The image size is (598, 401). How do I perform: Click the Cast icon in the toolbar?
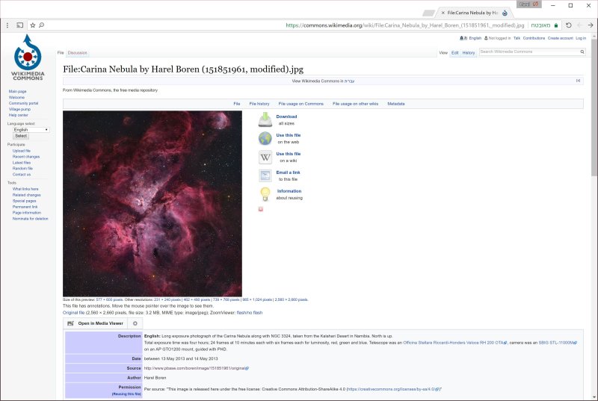point(20,25)
